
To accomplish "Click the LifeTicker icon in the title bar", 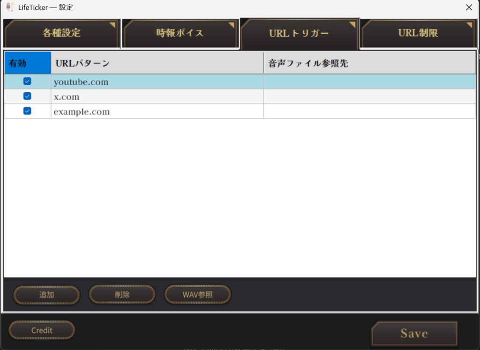I will click(x=10, y=7).
